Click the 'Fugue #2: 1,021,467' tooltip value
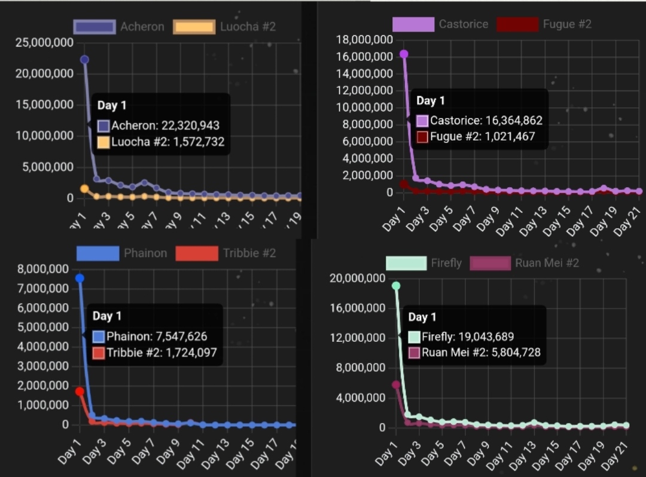Screen dimensions: 646x477 pyautogui.click(x=483, y=137)
